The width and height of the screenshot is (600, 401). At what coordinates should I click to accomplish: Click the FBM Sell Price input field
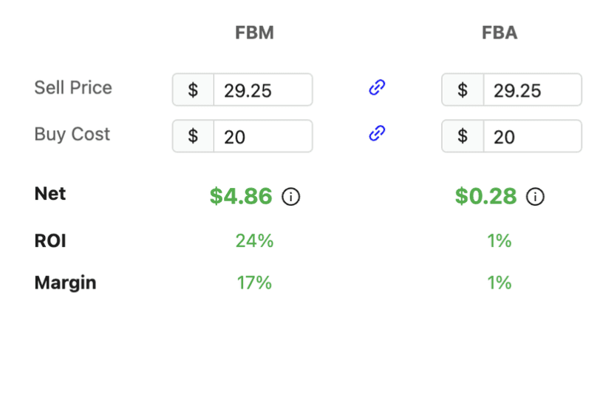(x=262, y=90)
